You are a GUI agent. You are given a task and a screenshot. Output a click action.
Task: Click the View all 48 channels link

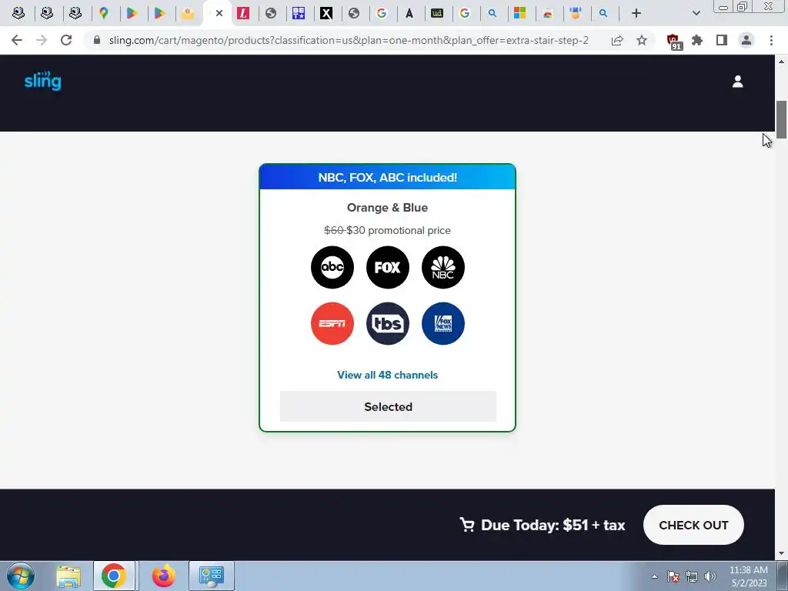point(388,375)
